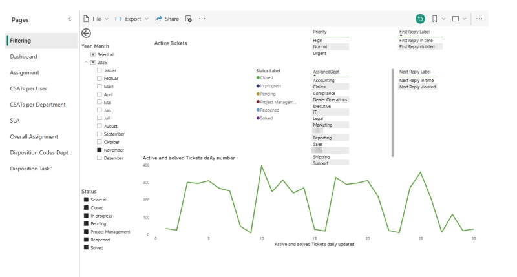Click the Share button label

pos(172,19)
